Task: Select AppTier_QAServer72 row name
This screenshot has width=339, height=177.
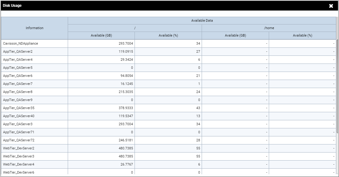Action: (19, 140)
